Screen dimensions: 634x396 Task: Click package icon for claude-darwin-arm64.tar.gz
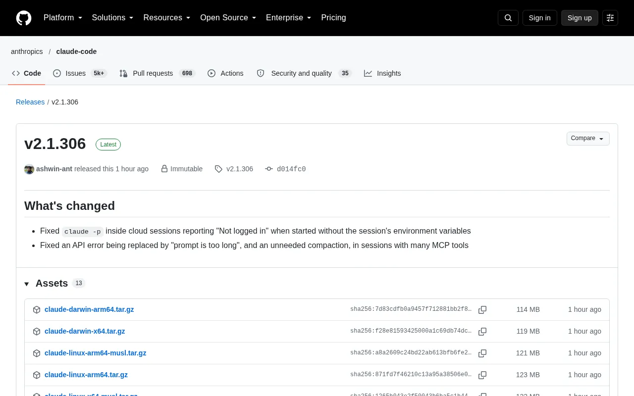click(x=37, y=310)
